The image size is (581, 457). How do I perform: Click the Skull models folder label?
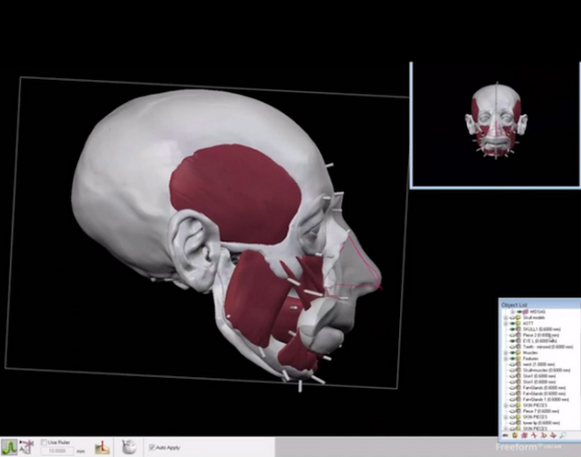click(x=534, y=317)
